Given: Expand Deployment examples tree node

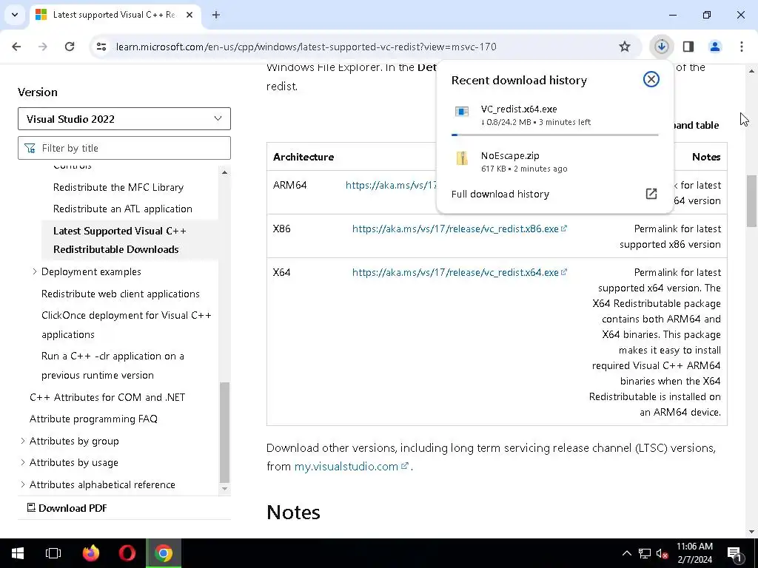Looking at the screenshot, I should tap(34, 271).
